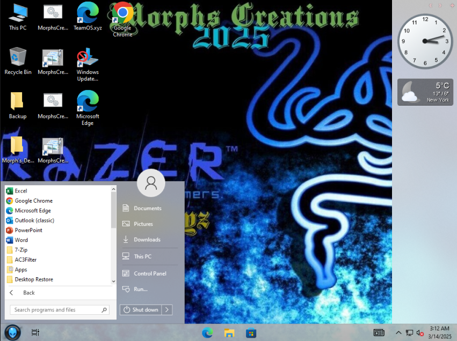This screenshot has width=457, height=341.
Task: Launch Google Chrome from the desktop shortcut
Action: pyautogui.click(x=122, y=20)
